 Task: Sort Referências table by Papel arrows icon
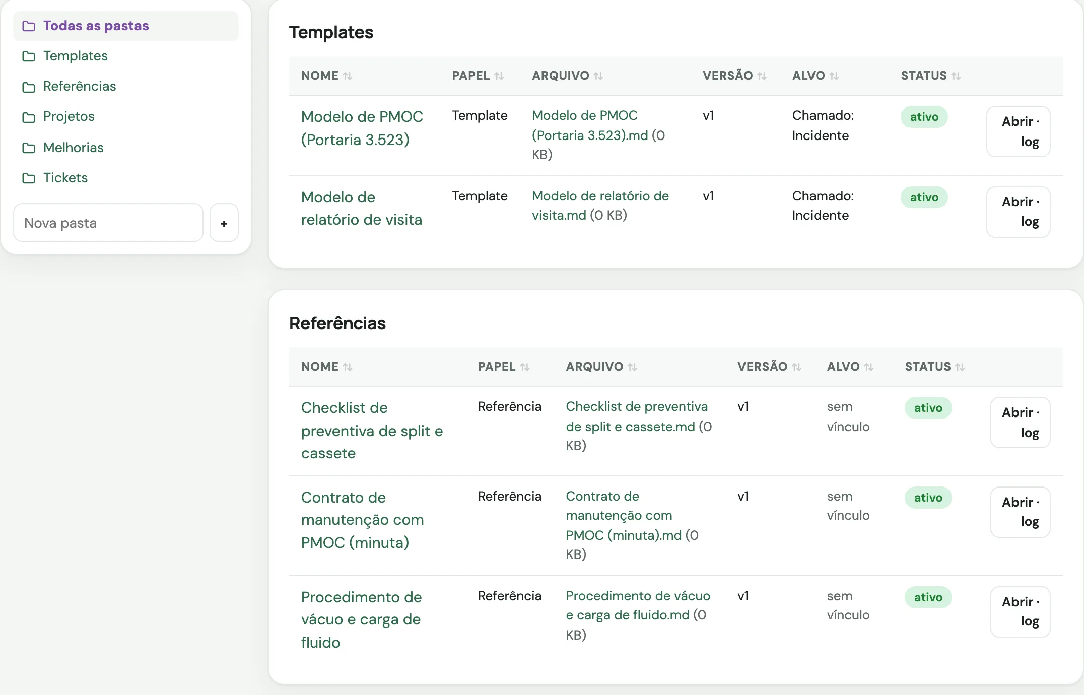[x=525, y=367]
